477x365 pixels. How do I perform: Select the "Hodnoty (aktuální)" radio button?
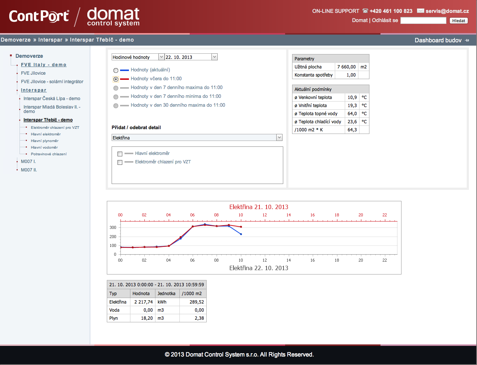click(x=116, y=70)
